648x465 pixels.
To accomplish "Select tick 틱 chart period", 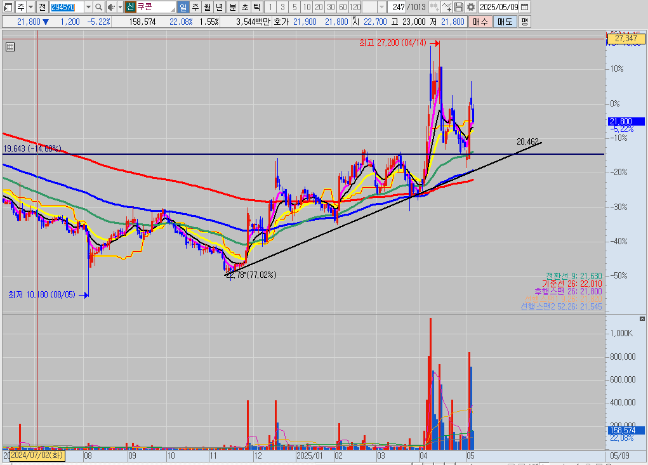I will pos(257,7).
